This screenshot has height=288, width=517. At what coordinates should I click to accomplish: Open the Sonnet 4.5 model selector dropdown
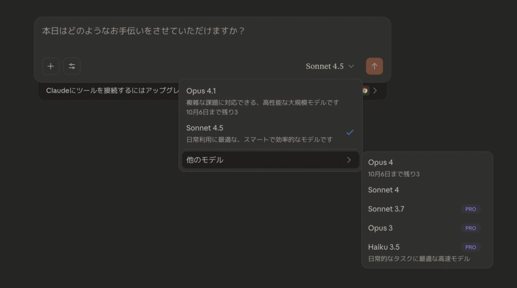[330, 66]
